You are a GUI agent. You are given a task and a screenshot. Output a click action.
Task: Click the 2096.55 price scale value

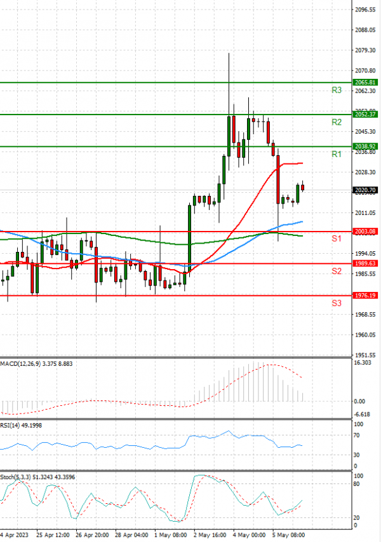366,10
